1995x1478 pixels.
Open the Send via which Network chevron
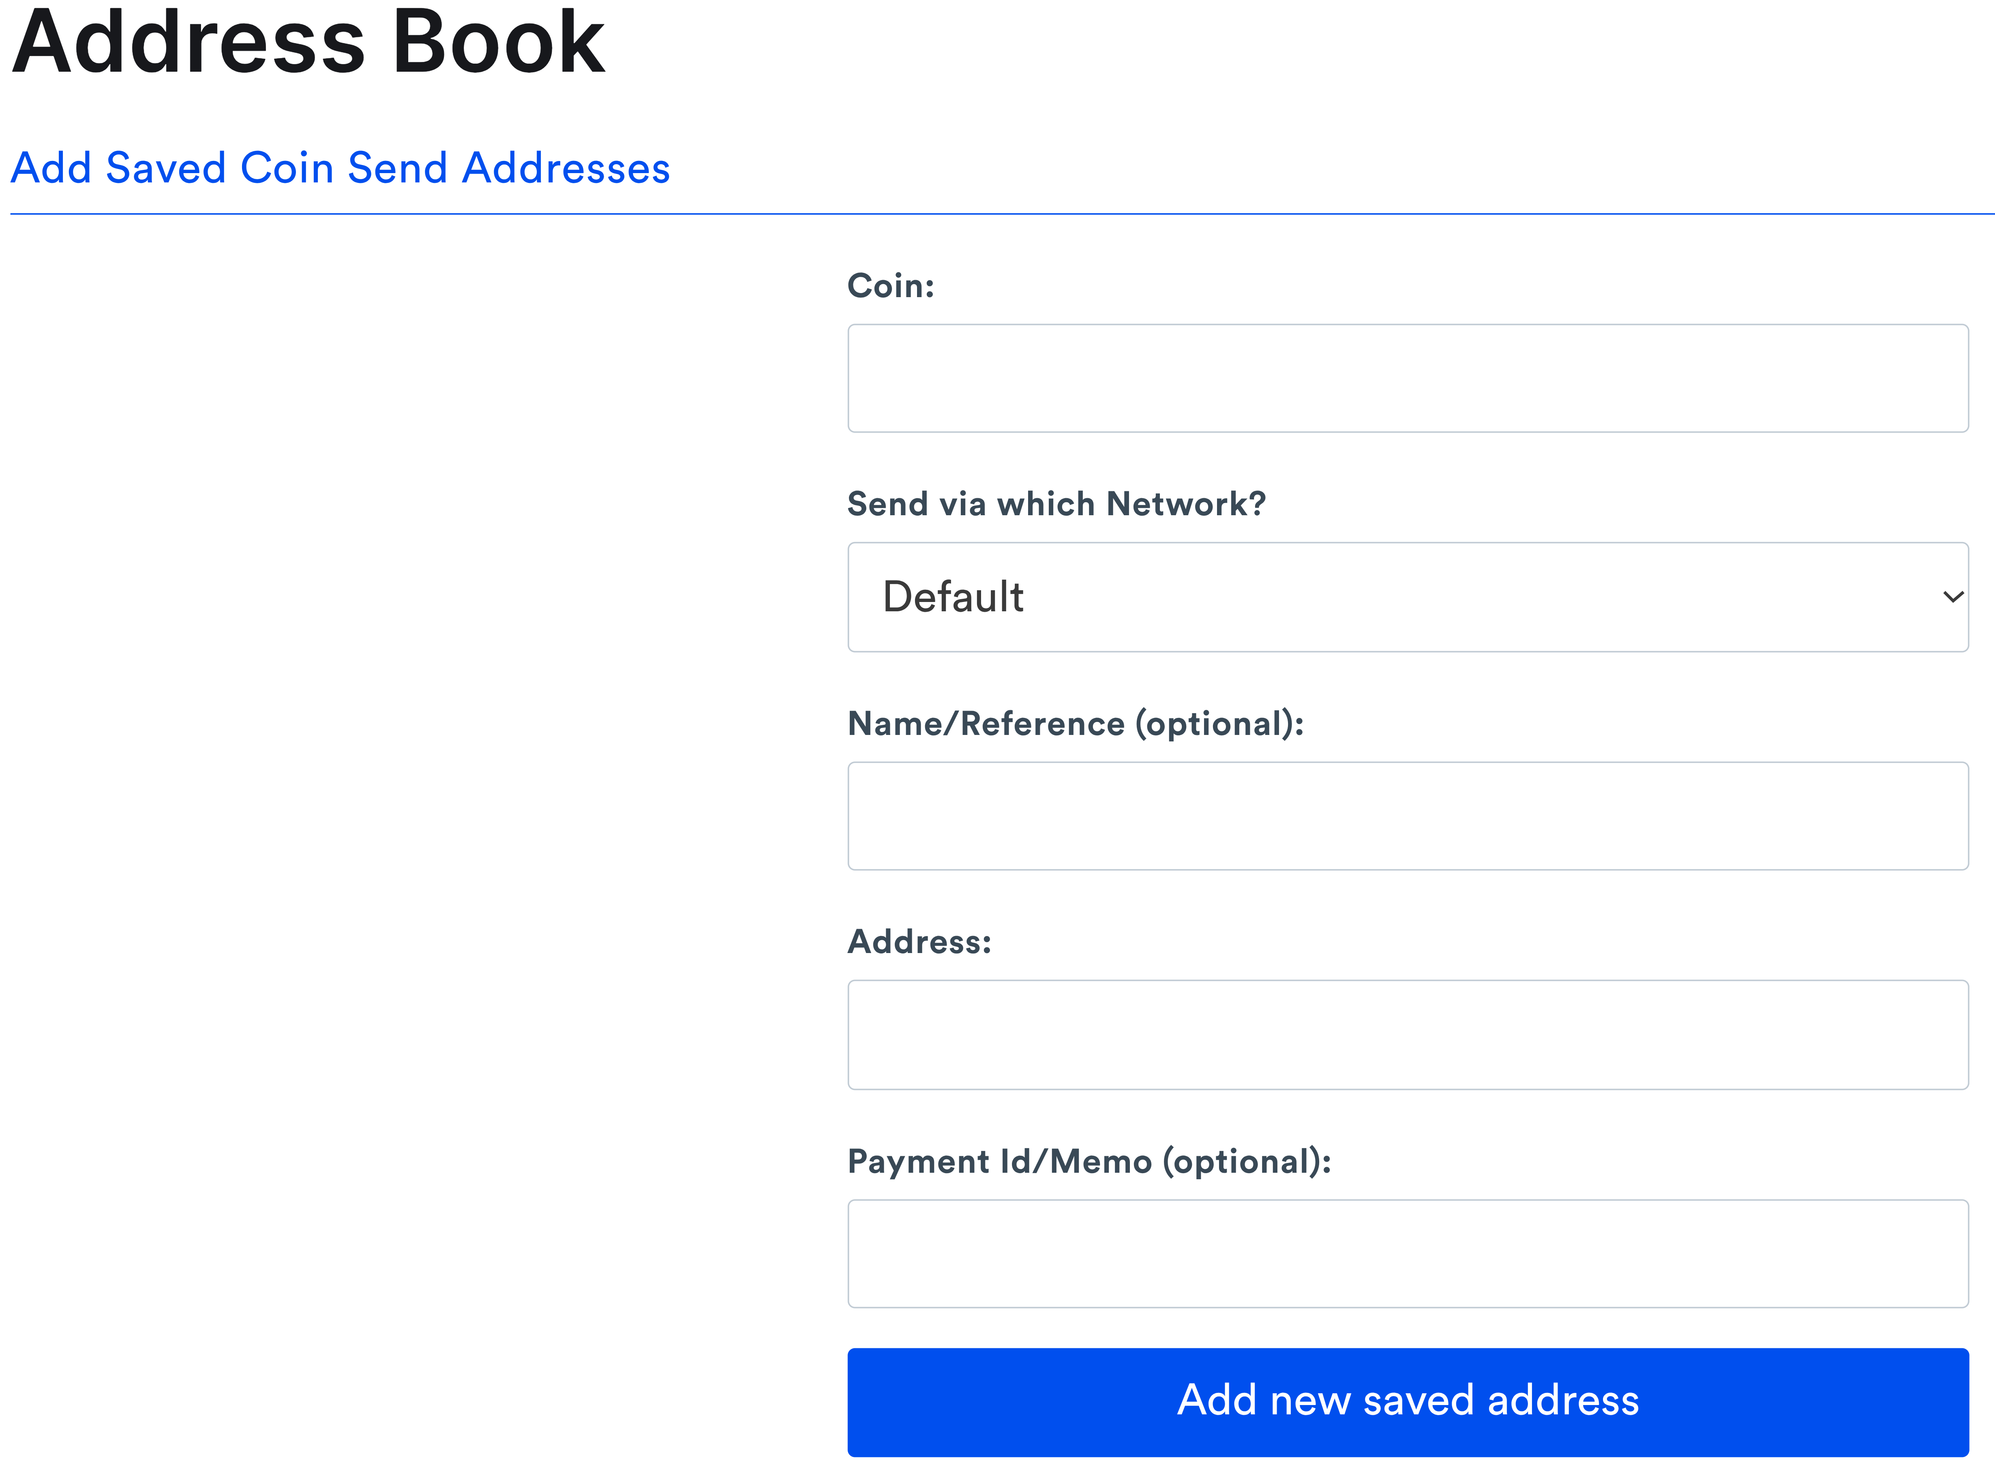click(x=1951, y=597)
